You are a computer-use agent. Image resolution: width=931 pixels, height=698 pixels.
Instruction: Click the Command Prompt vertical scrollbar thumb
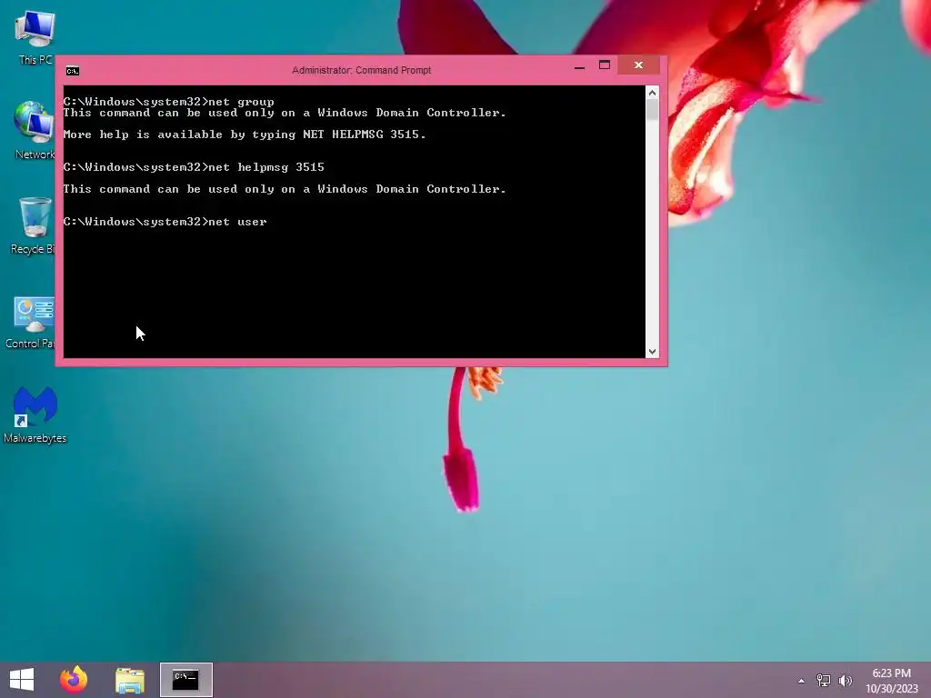(652, 110)
